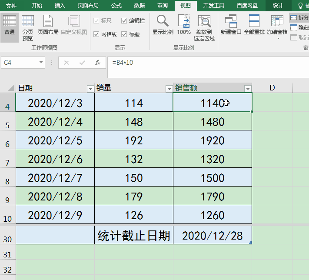309x280 pixels.
Task: Switch to the Data tab (数据)
Action: (140, 6)
